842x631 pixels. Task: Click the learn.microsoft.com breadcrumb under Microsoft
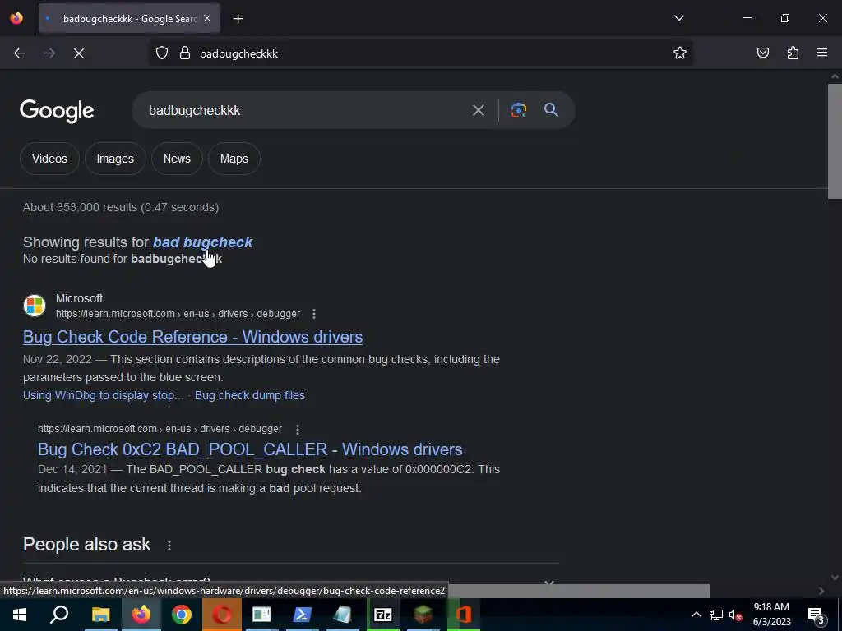(178, 314)
